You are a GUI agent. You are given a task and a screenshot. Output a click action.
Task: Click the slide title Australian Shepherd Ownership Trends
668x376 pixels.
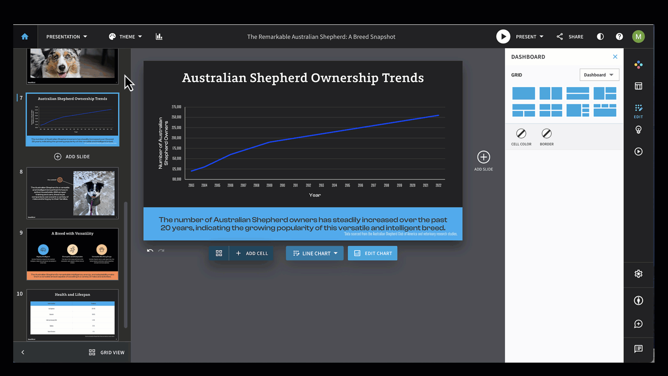(303, 78)
